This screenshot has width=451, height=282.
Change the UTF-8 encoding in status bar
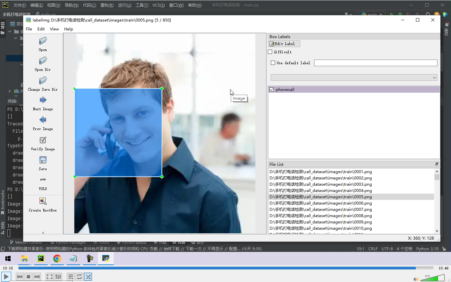tap(387, 249)
